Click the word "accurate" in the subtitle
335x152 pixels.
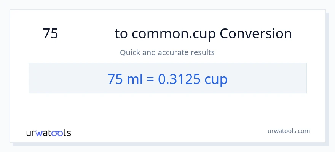[x=167, y=52]
